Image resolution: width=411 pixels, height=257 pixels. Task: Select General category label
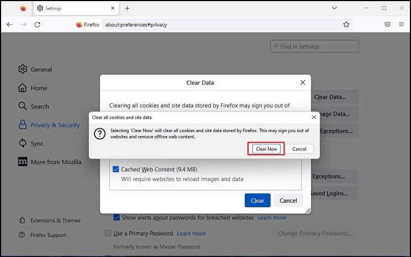pos(41,70)
